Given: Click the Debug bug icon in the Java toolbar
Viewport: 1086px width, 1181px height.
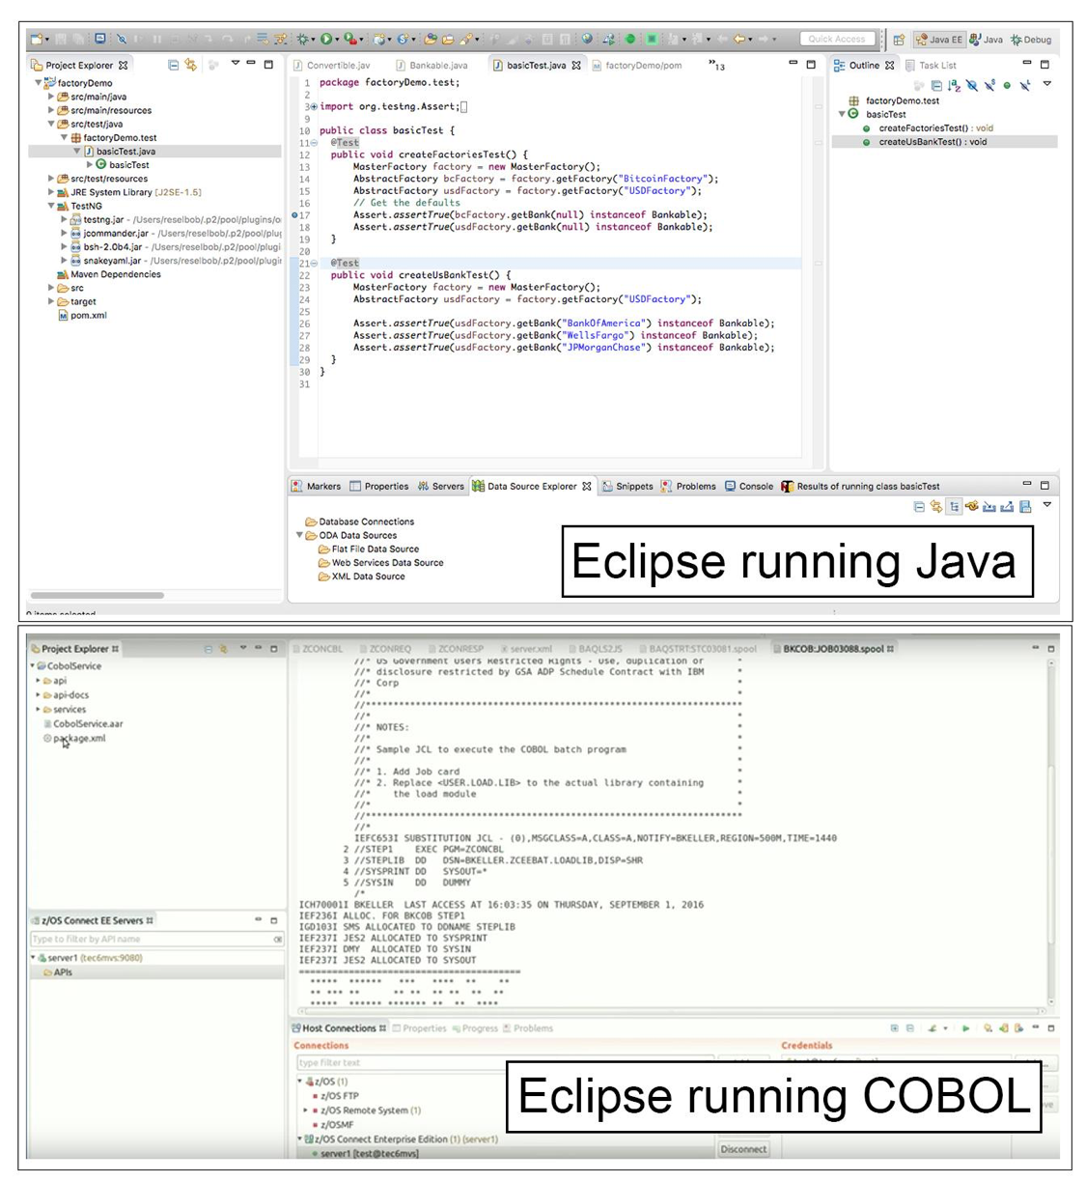Looking at the screenshot, I should [x=303, y=39].
